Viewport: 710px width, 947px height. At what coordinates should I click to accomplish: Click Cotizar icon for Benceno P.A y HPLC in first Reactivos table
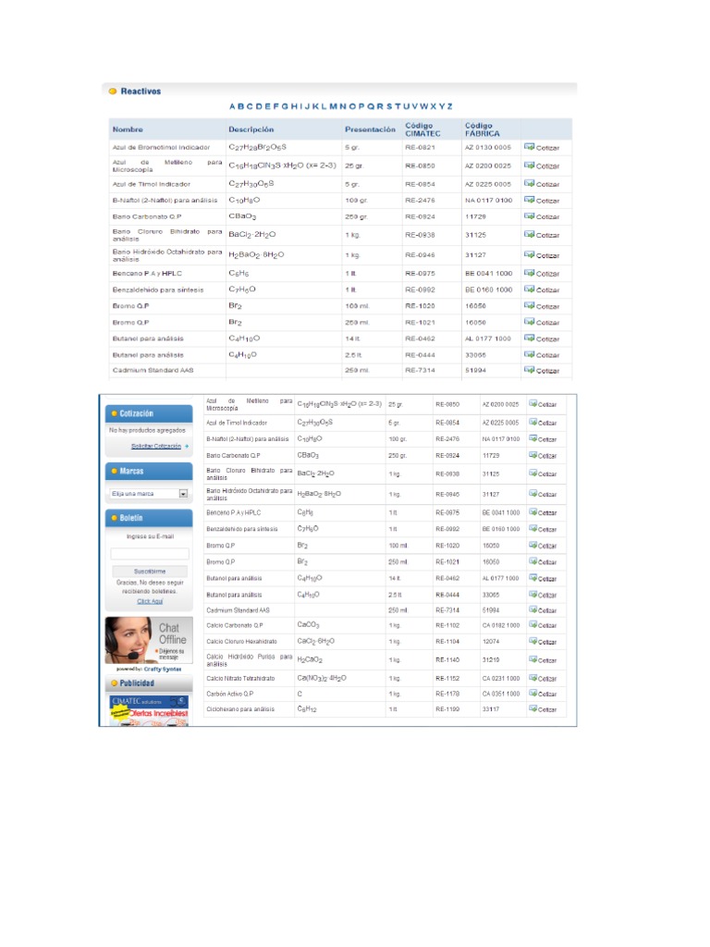(x=529, y=273)
